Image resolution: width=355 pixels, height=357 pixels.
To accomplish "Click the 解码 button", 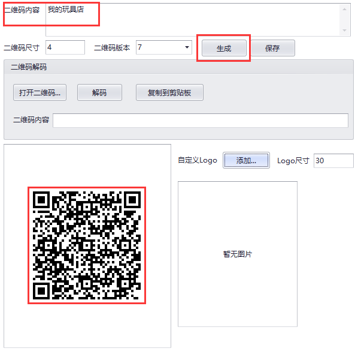I will point(99,92).
